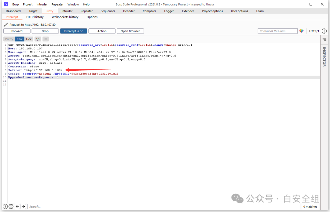Open the Extender tab

pos(188,11)
